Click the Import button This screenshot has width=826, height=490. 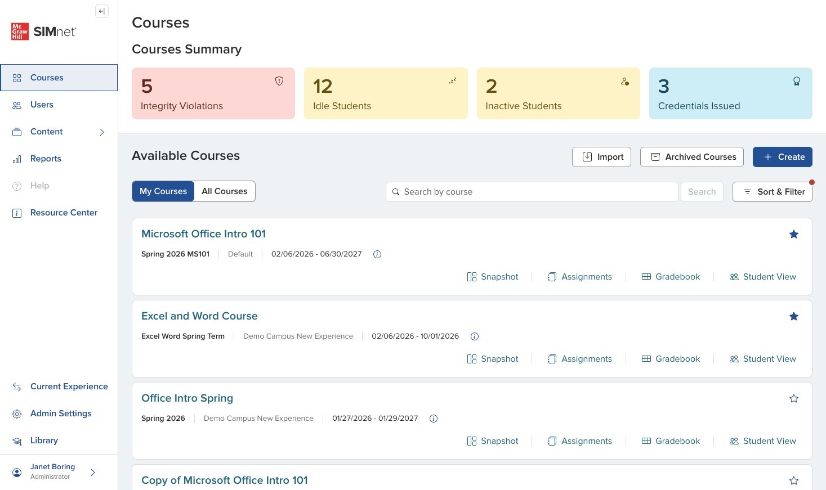coord(601,157)
